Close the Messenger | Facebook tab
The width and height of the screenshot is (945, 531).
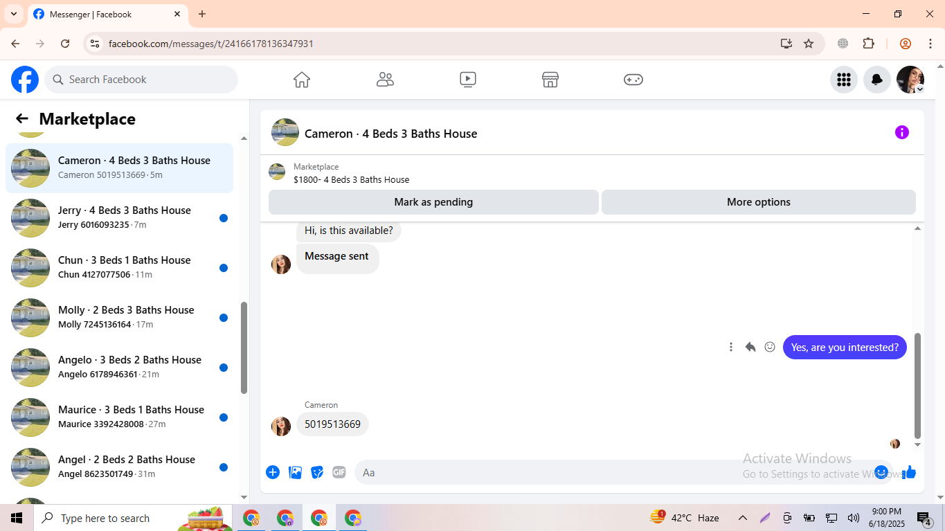pyautogui.click(x=177, y=14)
